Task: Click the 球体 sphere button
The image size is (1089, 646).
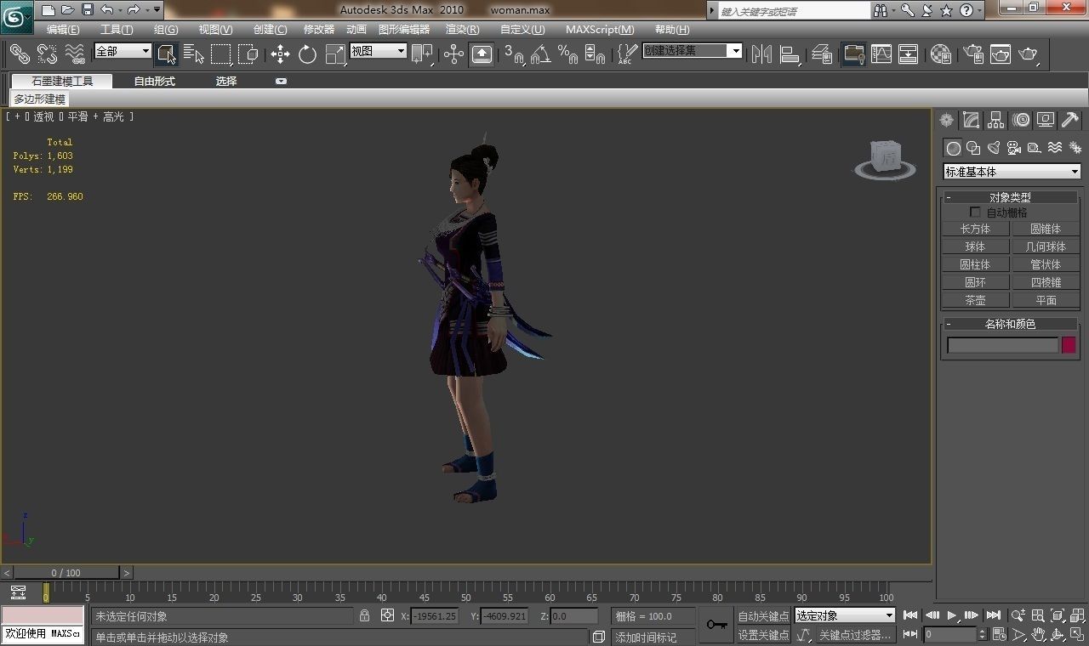Action: [x=975, y=246]
